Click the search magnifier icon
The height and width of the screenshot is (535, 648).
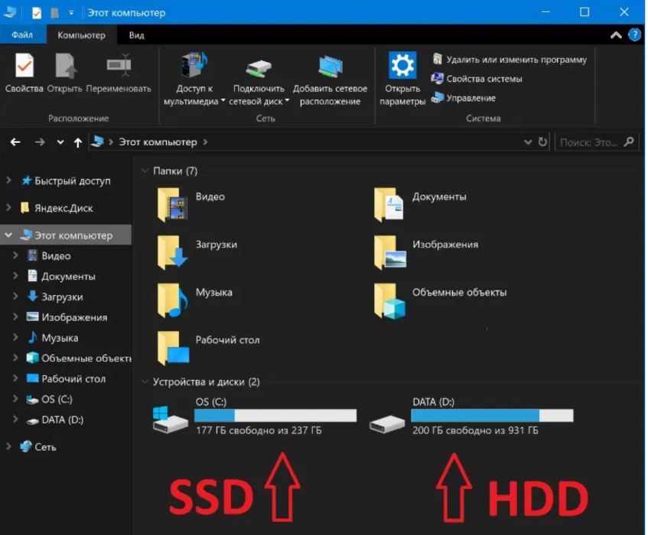coord(629,142)
